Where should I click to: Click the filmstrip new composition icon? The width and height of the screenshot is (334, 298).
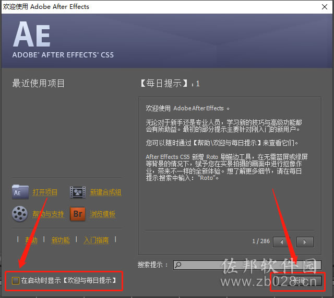pyautogui.click(x=78, y=192)
